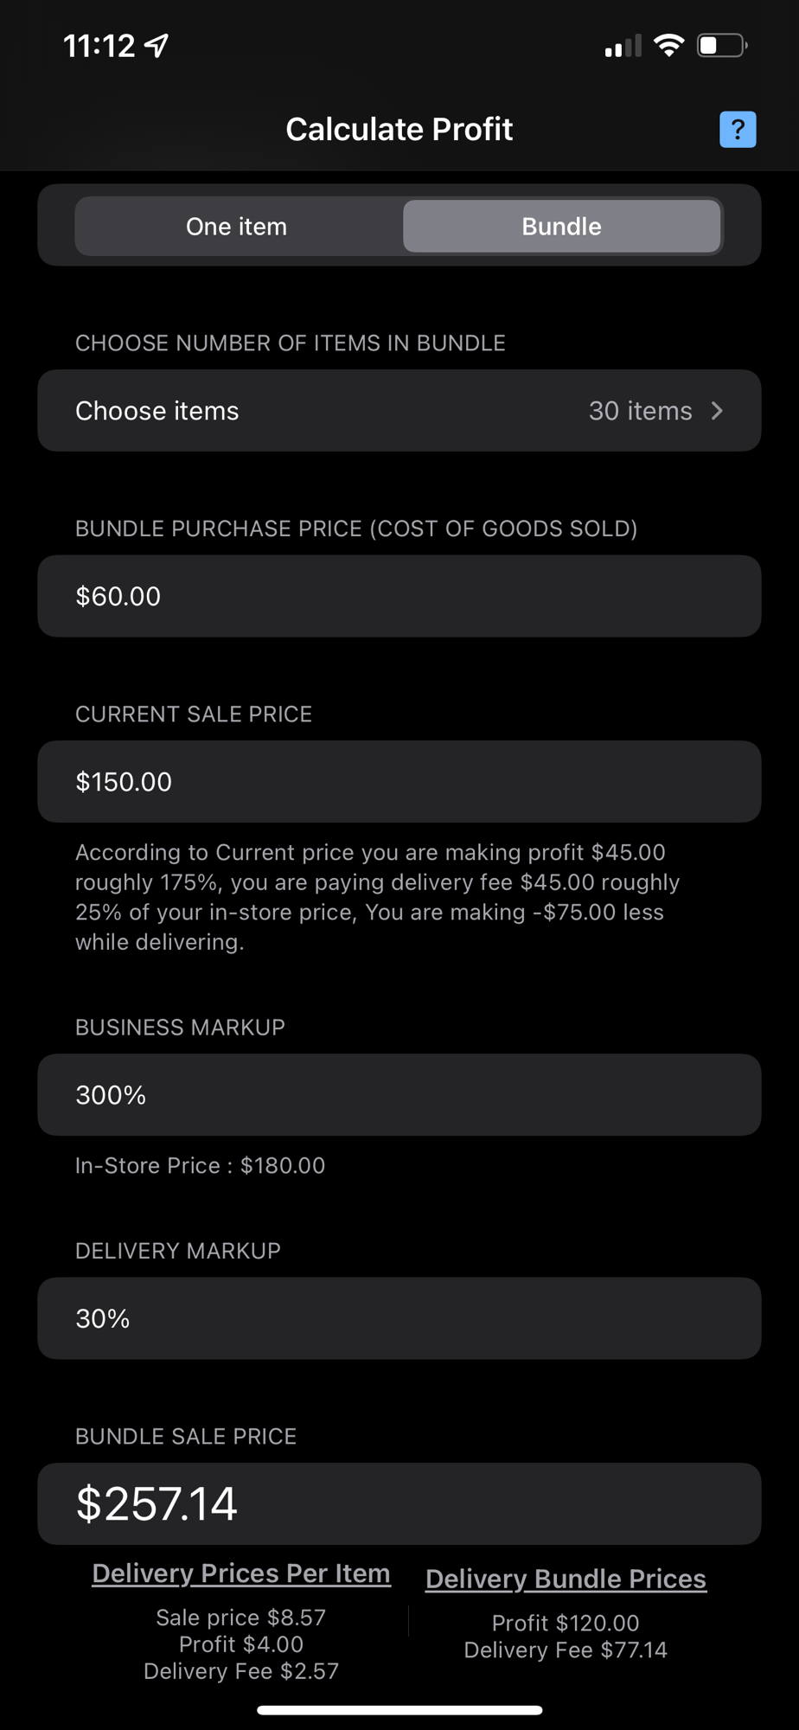
Task: Tap the battery indicator icon
Action: [x=722, y=45]
